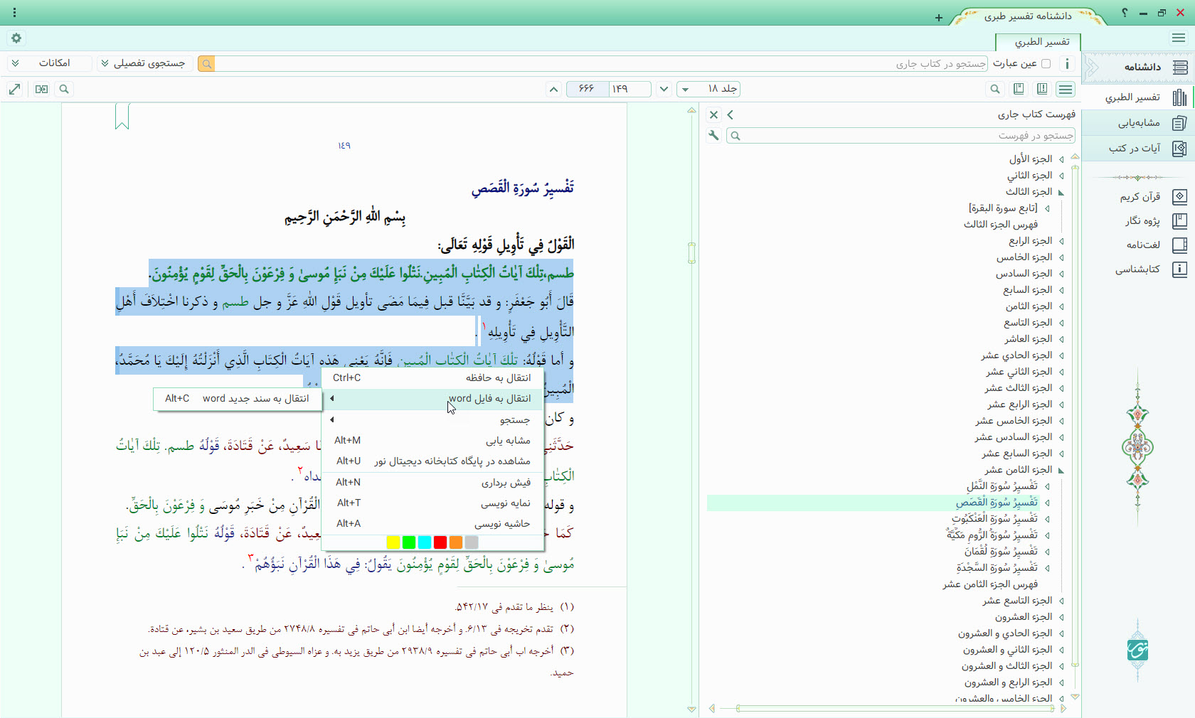This screenshot has width=1195, height=718.
Task: Click the three-dot menu at top left
Action: (14, 13)
